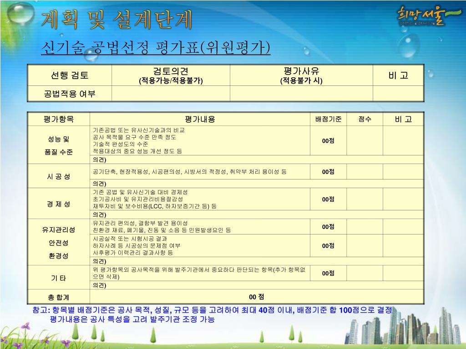Click the 비 고 header in the evaluation table

[403, 120]
